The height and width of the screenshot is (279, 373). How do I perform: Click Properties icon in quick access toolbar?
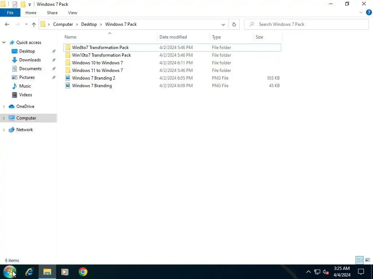click(15, 4)
